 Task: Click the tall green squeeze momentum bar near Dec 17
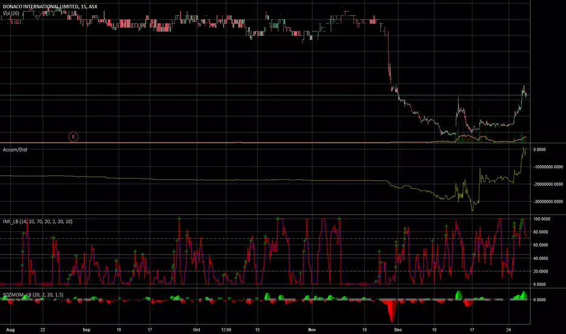coord(459,295)
